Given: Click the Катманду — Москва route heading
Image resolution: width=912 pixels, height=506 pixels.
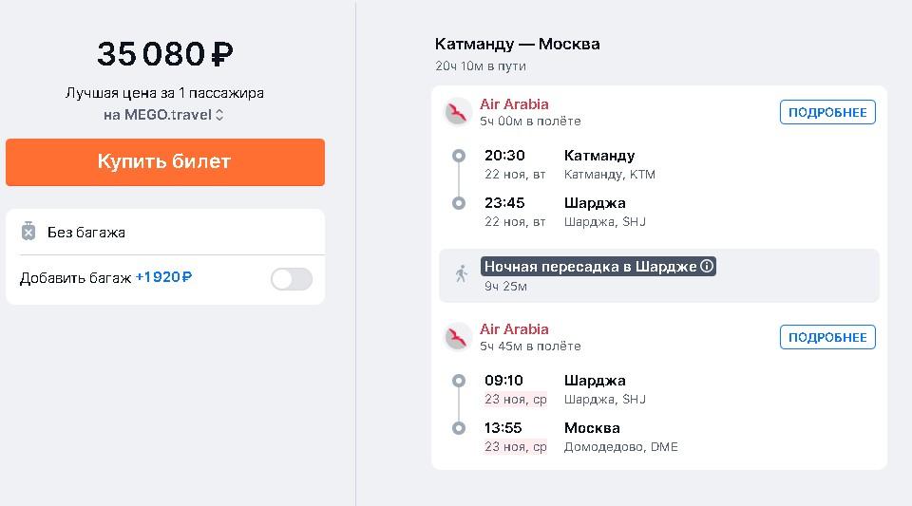Looking at the screenshot, I should [517, 45].
